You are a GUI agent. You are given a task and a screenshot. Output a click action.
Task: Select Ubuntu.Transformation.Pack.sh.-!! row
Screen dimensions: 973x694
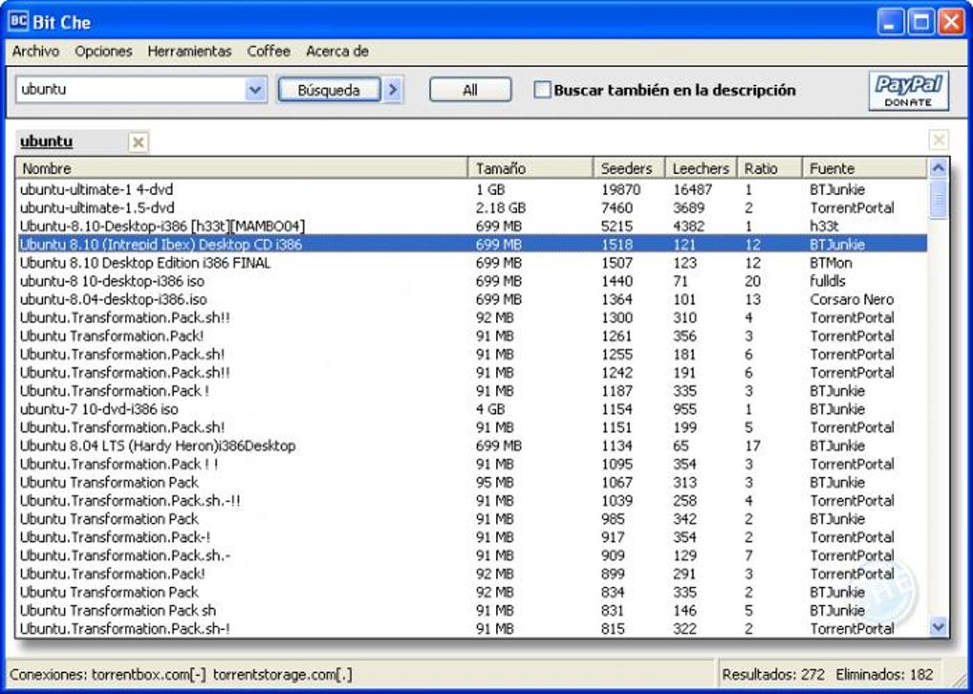coord(472,500)
